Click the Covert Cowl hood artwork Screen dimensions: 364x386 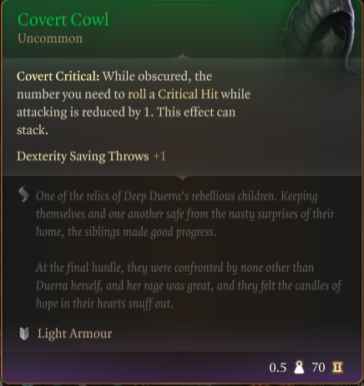point(320,38)
